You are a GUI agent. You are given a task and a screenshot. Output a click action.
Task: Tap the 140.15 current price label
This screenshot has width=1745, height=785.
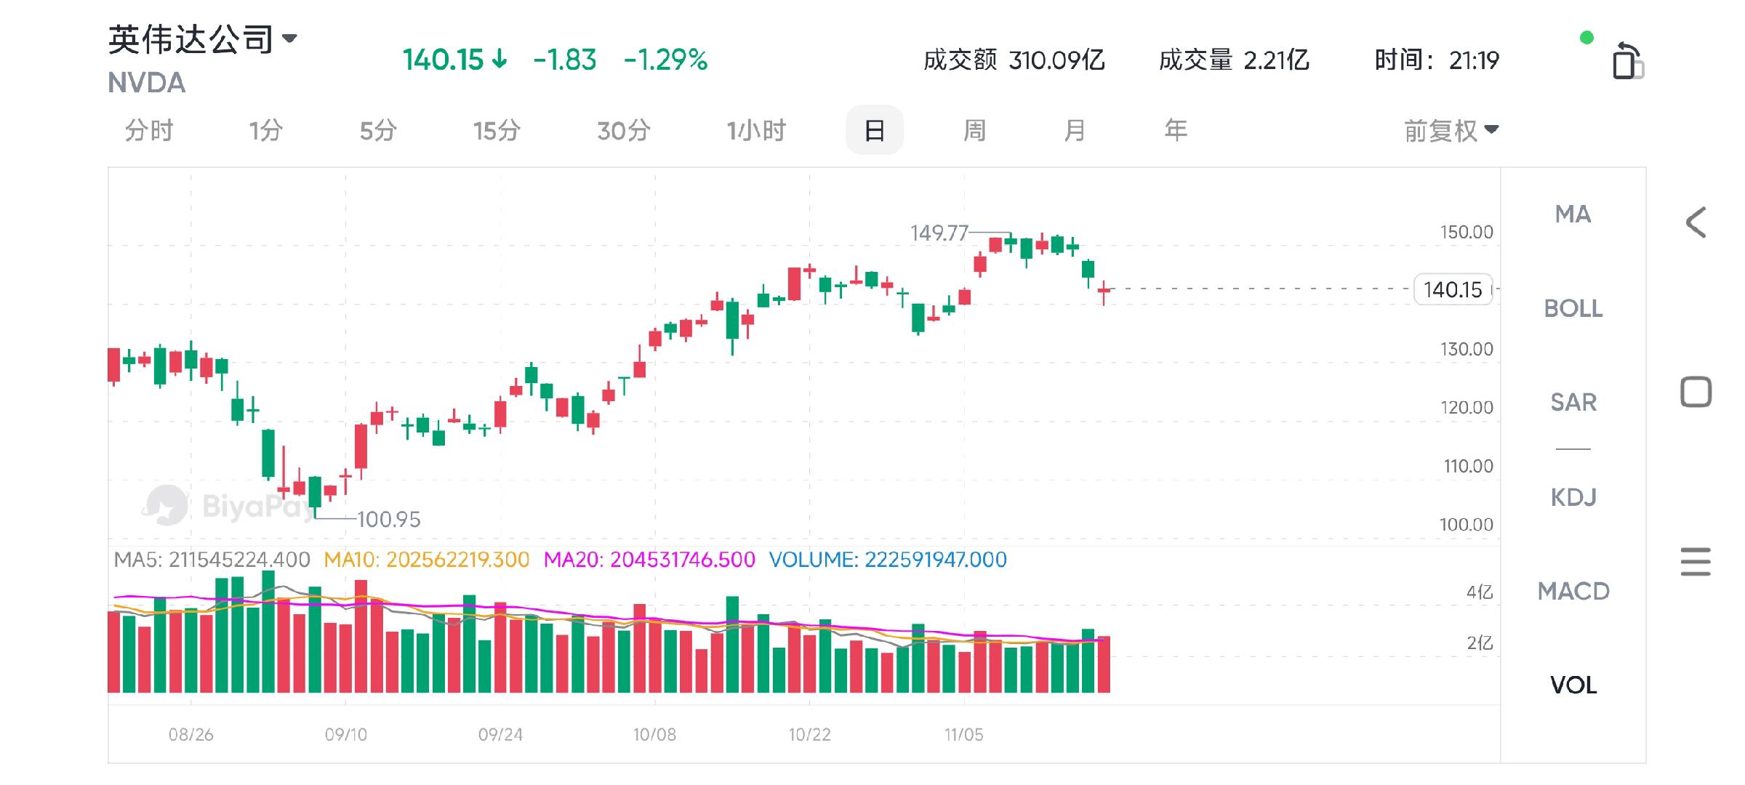coord(1452,289)
